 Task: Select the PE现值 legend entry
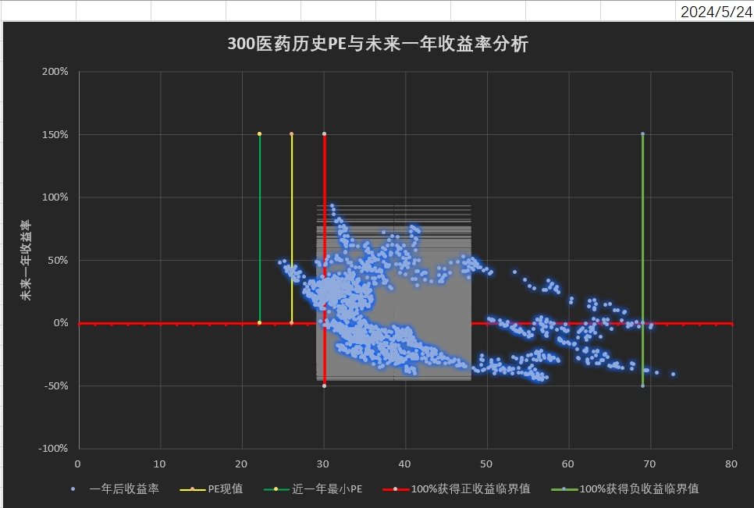[x=211, y=488]
